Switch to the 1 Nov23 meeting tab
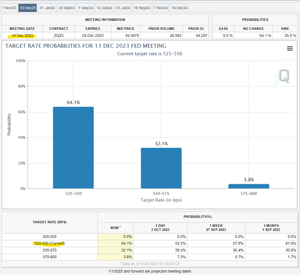 [9, 8]
